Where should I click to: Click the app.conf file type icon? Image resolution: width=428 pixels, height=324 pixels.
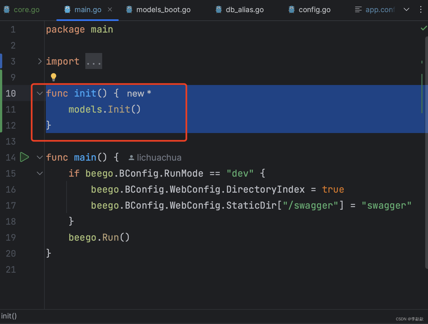[x=358, y=9]
